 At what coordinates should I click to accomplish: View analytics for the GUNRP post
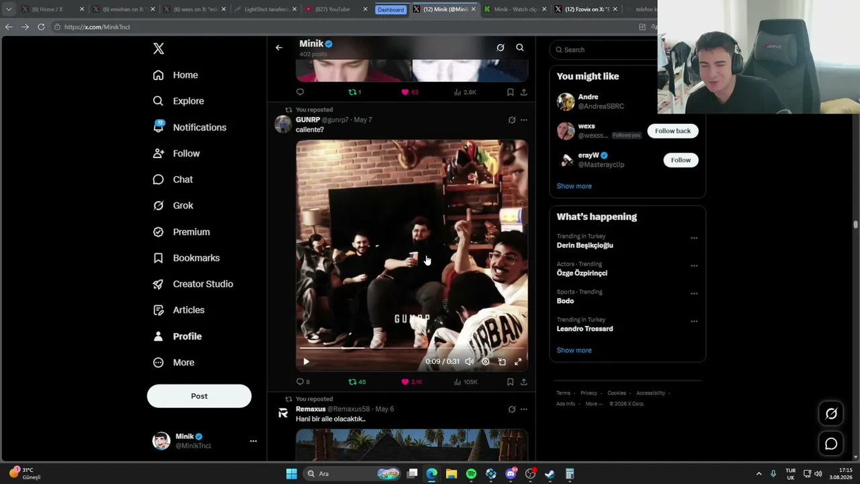pyautogui.click(x=466, y=382)
